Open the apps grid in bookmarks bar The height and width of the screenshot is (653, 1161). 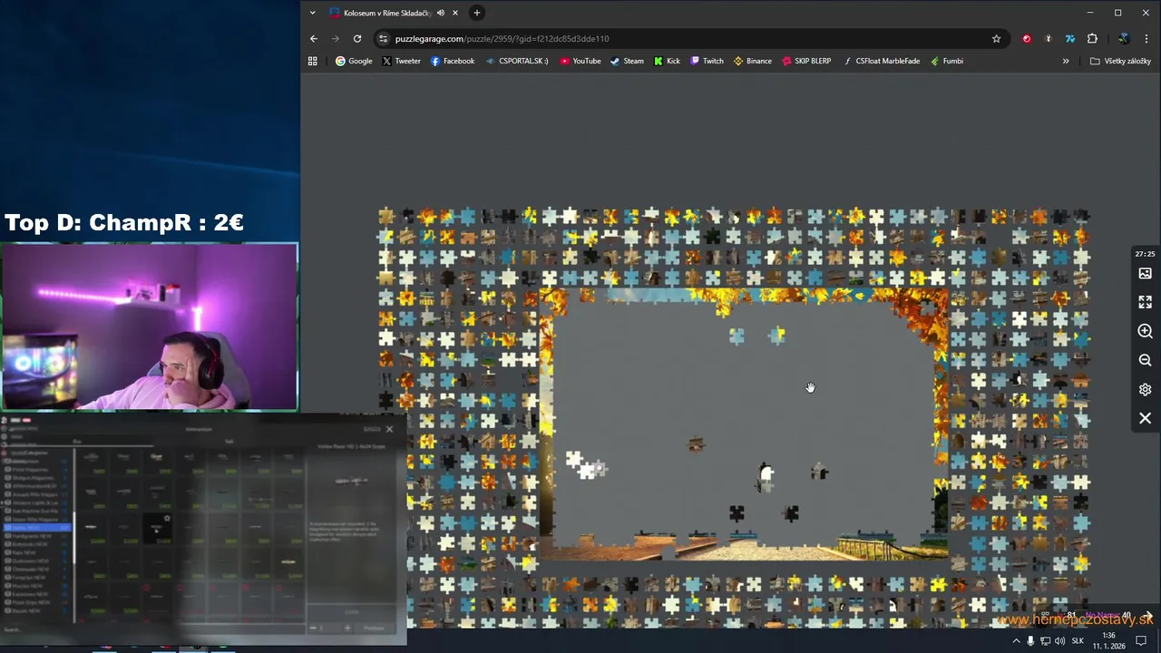tap(313, 61)
